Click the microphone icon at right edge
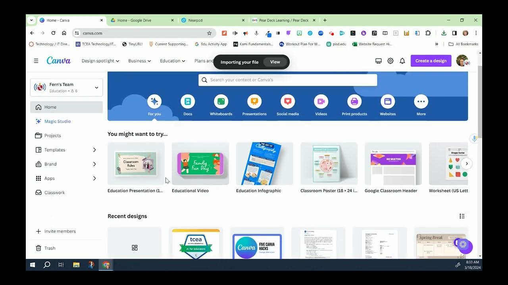Screen dimensions: 508x285 coord(474,138)
